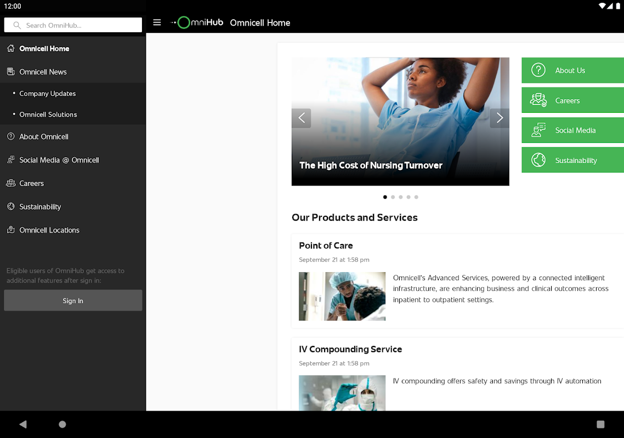Click the Omnicell Home house icon
The image size is (624, 438).
pyautogui.click(x=11, y=48)
